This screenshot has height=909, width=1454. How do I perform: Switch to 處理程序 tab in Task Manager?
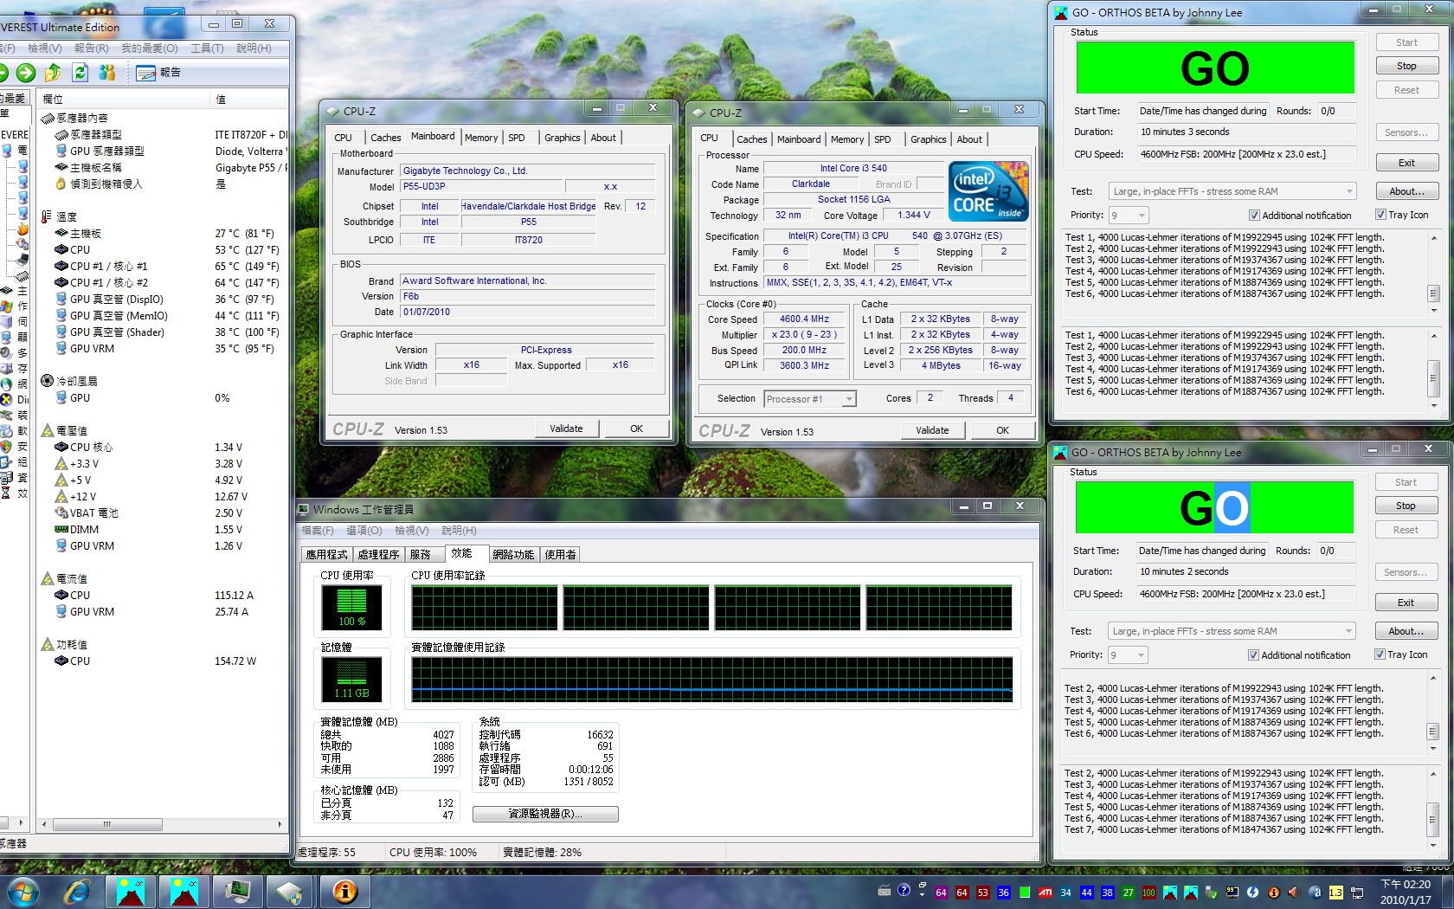coord(378,555)
